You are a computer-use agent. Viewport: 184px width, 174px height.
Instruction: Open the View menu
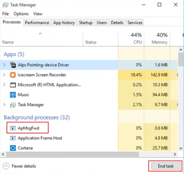[38, 14]
